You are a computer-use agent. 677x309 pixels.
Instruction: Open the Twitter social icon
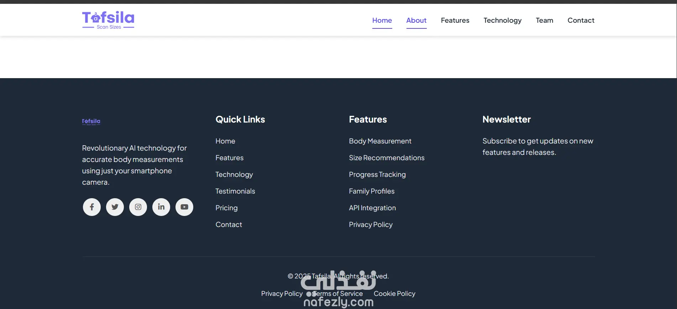point(115,207)
